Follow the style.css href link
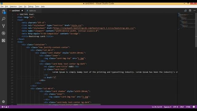197x111 pixels. (x=76, y=25)
